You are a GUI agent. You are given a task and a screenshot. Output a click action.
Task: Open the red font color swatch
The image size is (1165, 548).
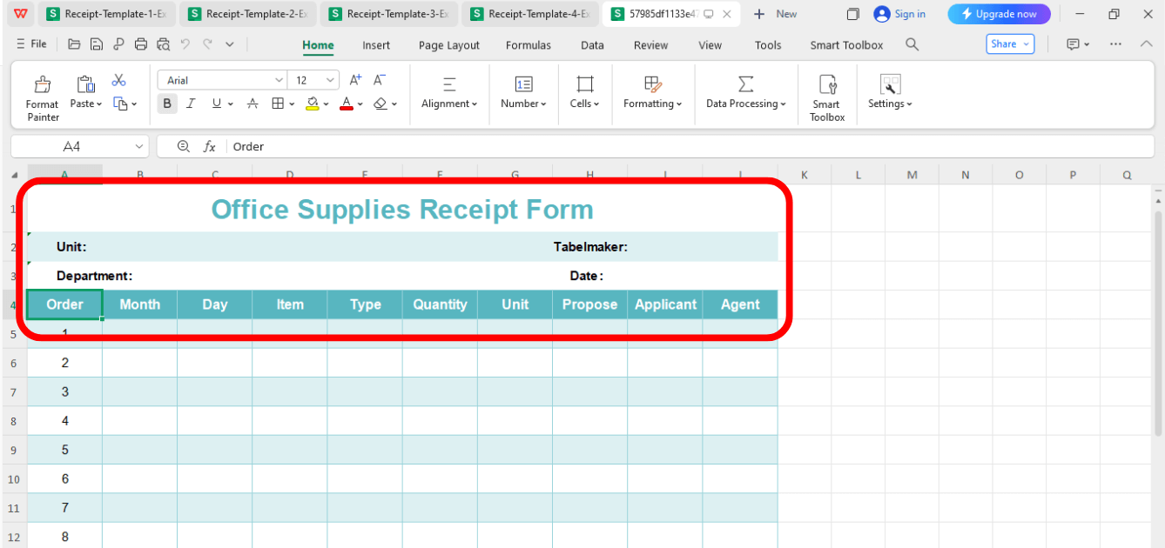click(x=347, y=103)
